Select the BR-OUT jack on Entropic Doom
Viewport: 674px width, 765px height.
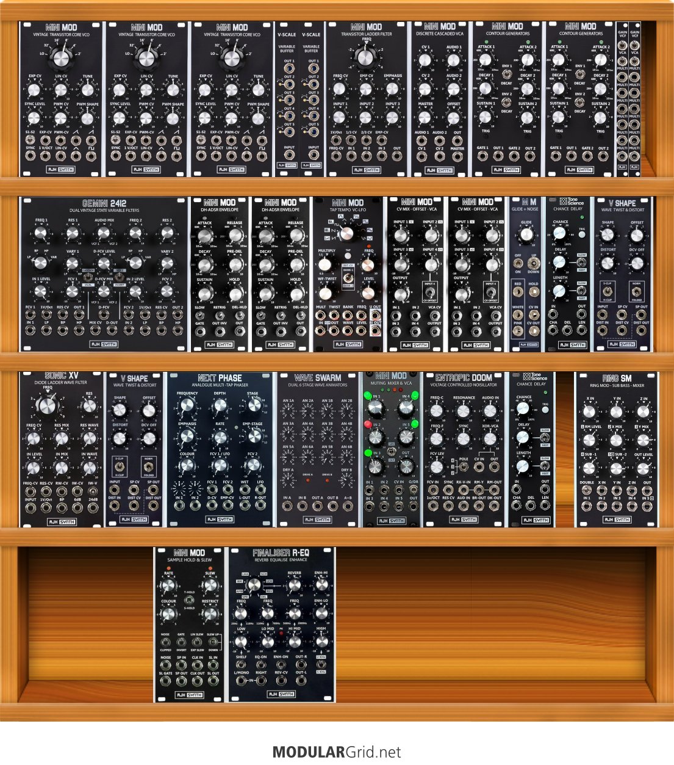click(479, 506)
